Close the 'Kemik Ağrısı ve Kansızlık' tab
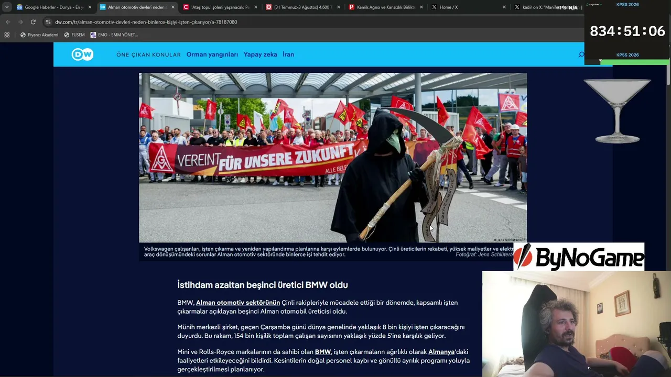671x377 pixels. (421, 7)
